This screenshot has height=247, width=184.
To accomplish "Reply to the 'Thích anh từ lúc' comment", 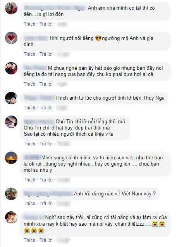I will coord(46,108).
